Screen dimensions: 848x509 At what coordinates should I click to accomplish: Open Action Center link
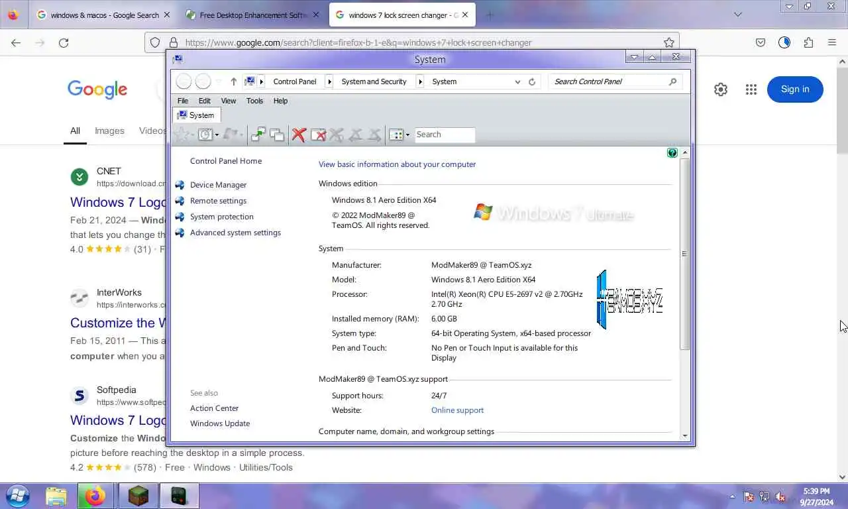(214, 408)
